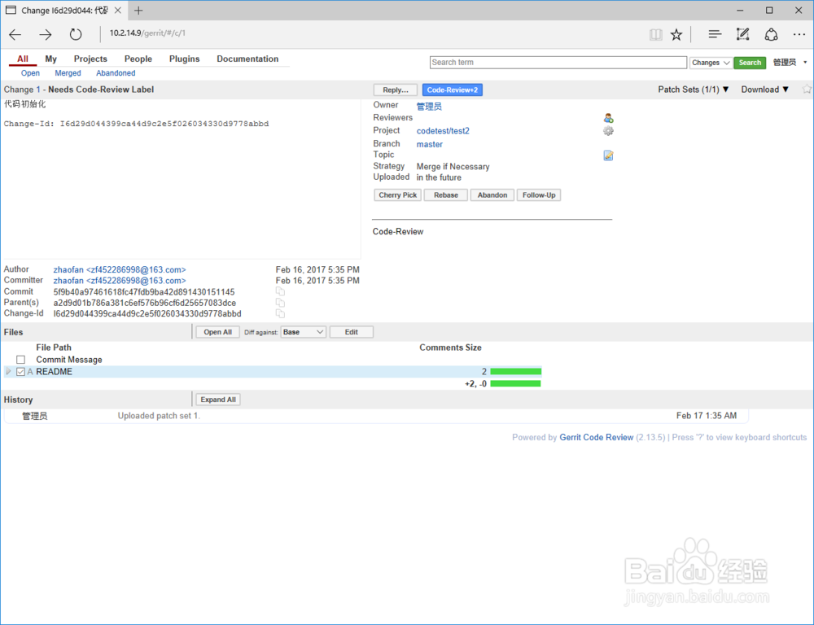Open the My menu
The height and width of the screenshot is (625, 814).
pyautogui.click(x=50, y=59)
